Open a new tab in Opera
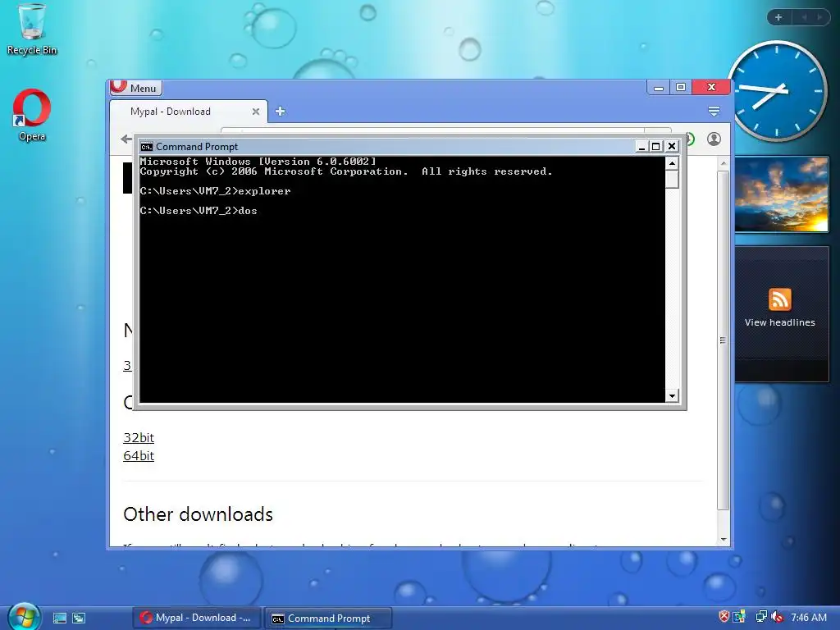This screenshot has height=630, width=840. [x=280, y=112]
